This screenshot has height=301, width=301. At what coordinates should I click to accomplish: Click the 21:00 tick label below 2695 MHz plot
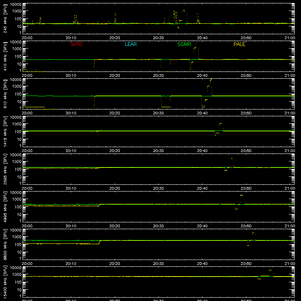290,189
